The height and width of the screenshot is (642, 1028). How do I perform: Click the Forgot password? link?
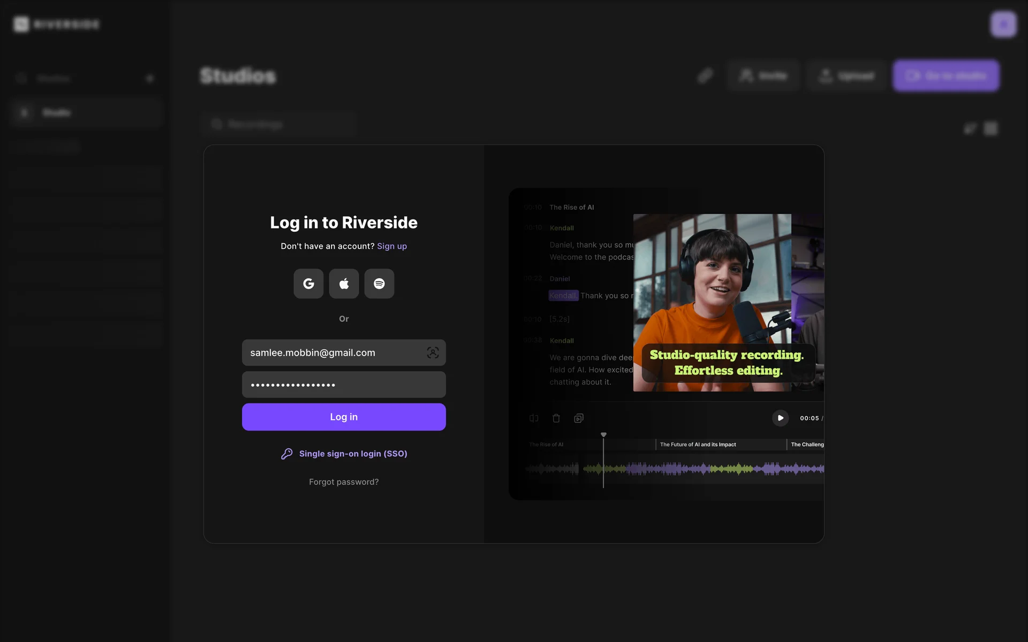click(x=344, y=482)
